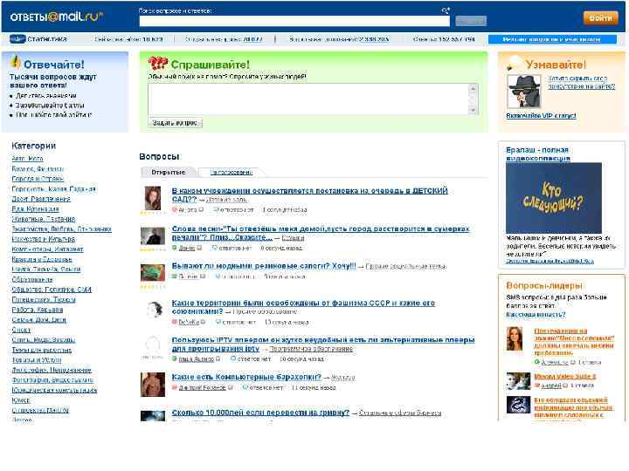The image size is (629, 471).
Task: Click the message icon after the name Денис
Action: (199, 249)
